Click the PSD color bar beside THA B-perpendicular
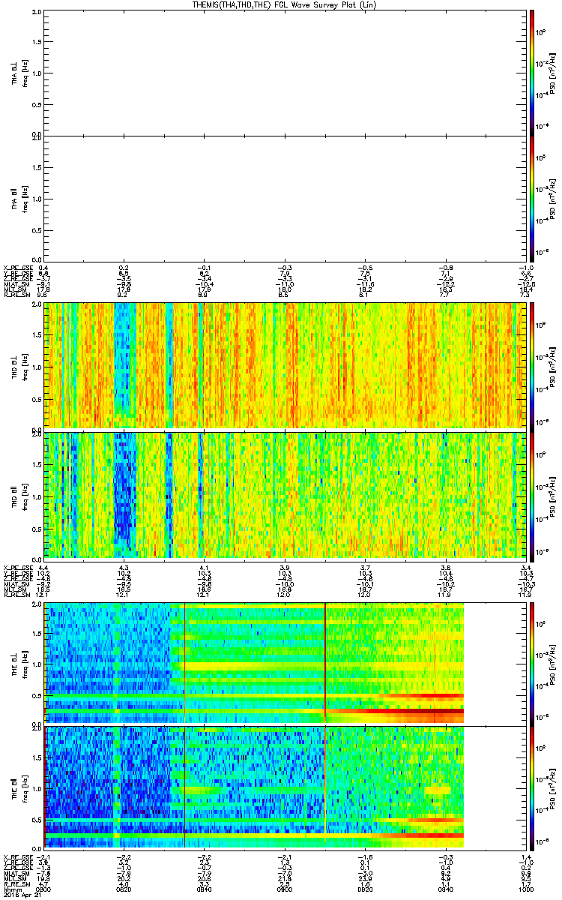Image resolution: width=562 pixels, height=900 pixels. 532,72
